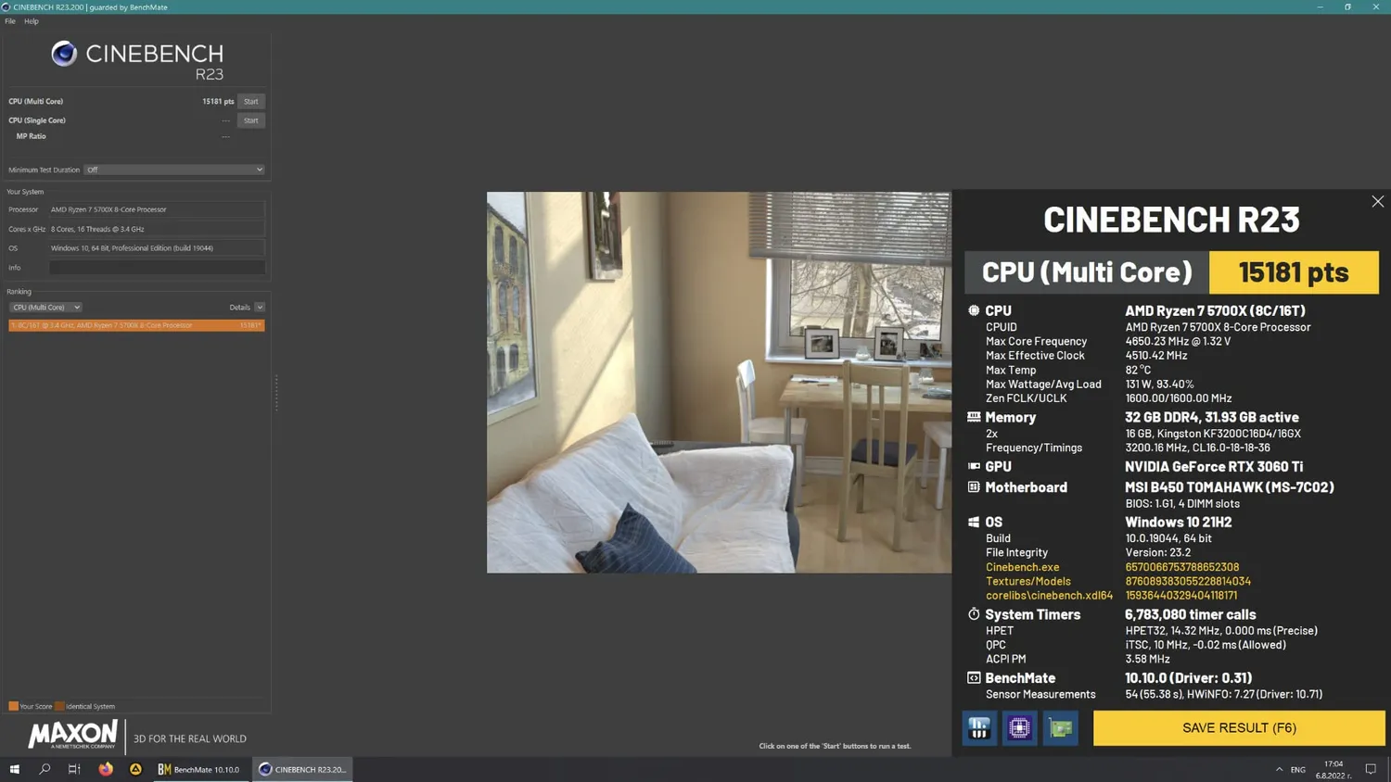Click the ENG language indicator
Viewport: 1391px width, 782px height.
click(1298, 769)
